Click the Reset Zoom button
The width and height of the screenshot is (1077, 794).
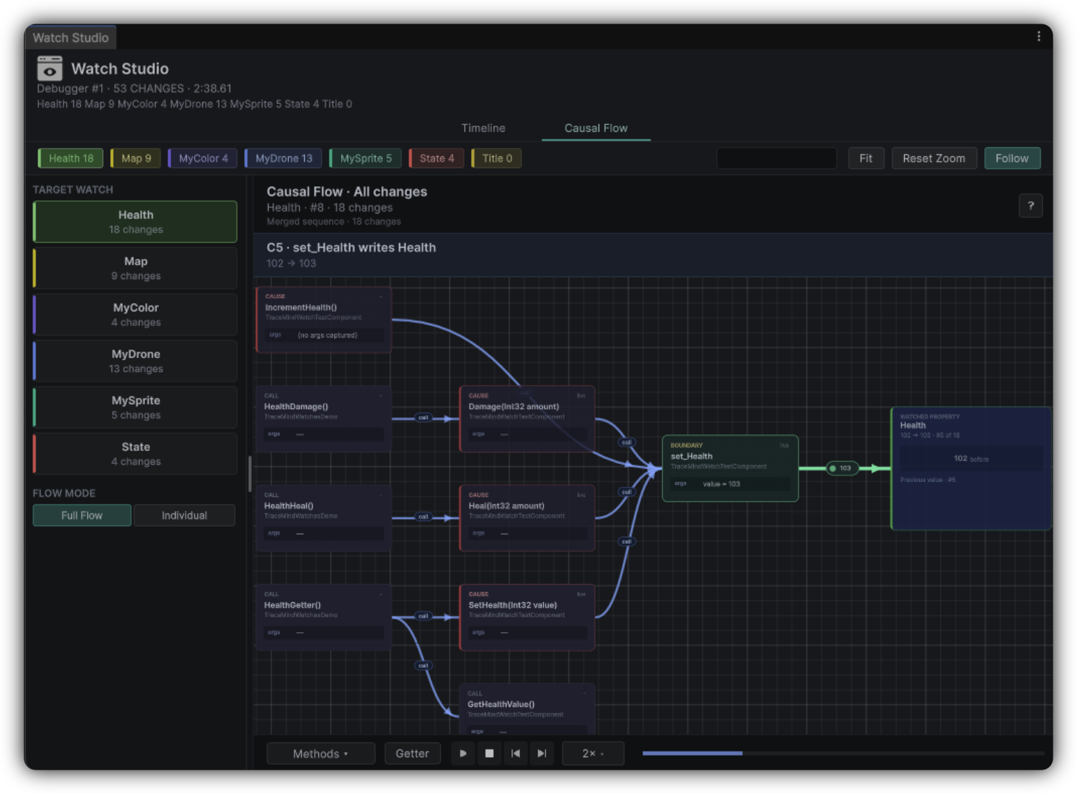tap(934, 158)
